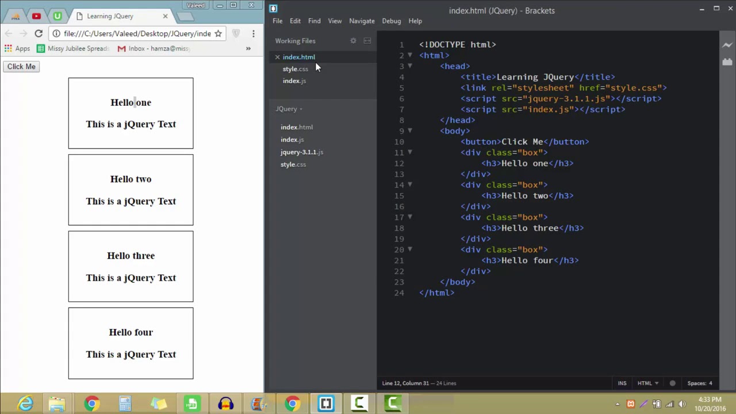Click the shield extension icon in Chrome
This screenshot has width=736, height=414.
click(236, 33)
